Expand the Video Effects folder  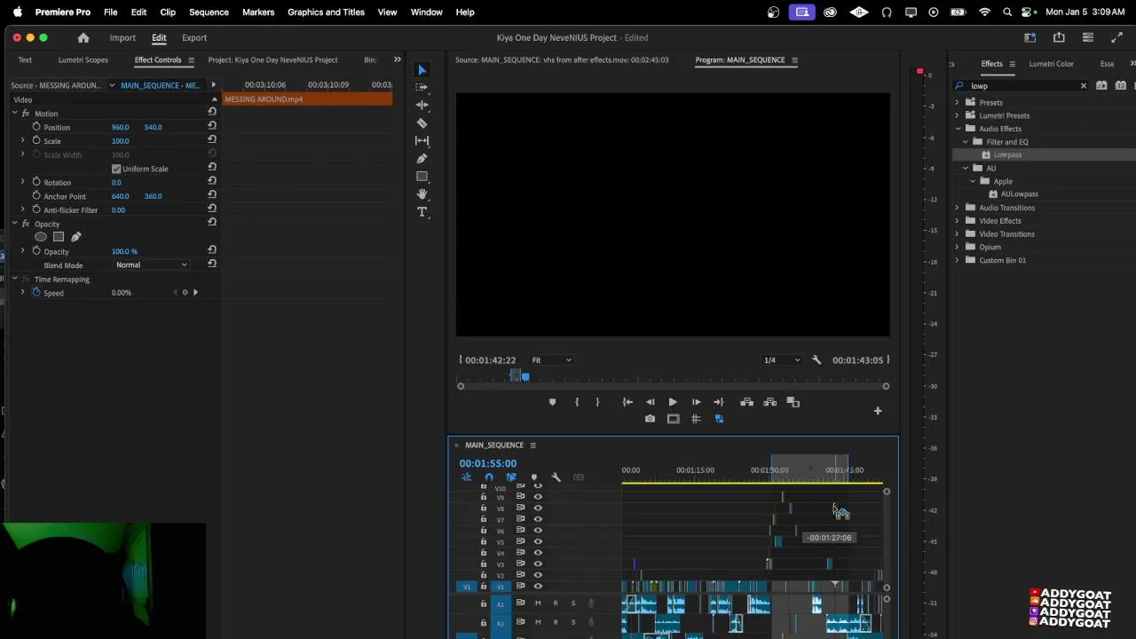tap(958, 221)
